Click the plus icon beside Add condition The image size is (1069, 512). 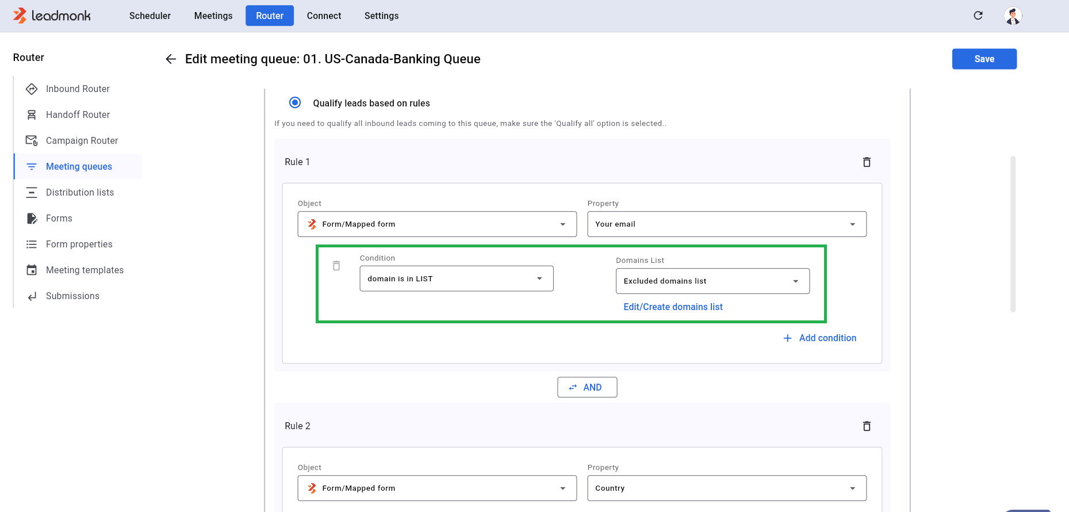tap(787, 338)
